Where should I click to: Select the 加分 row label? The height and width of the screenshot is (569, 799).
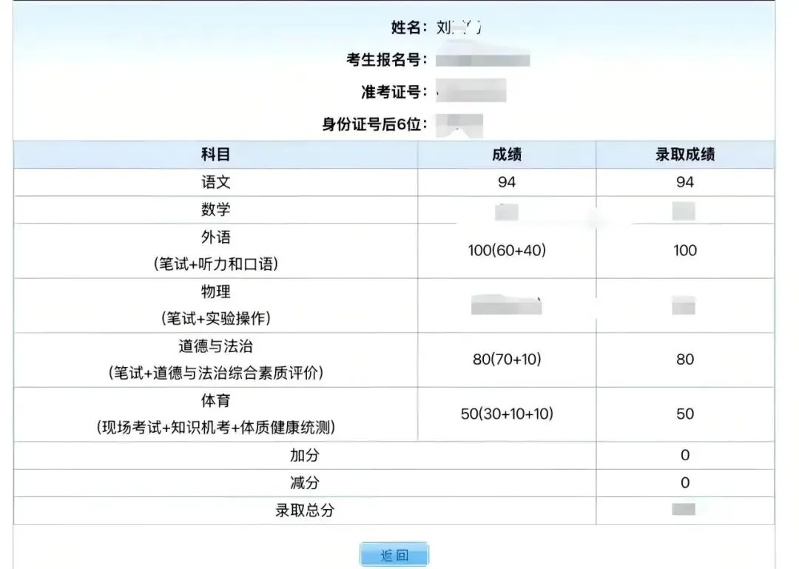[305, 455]
